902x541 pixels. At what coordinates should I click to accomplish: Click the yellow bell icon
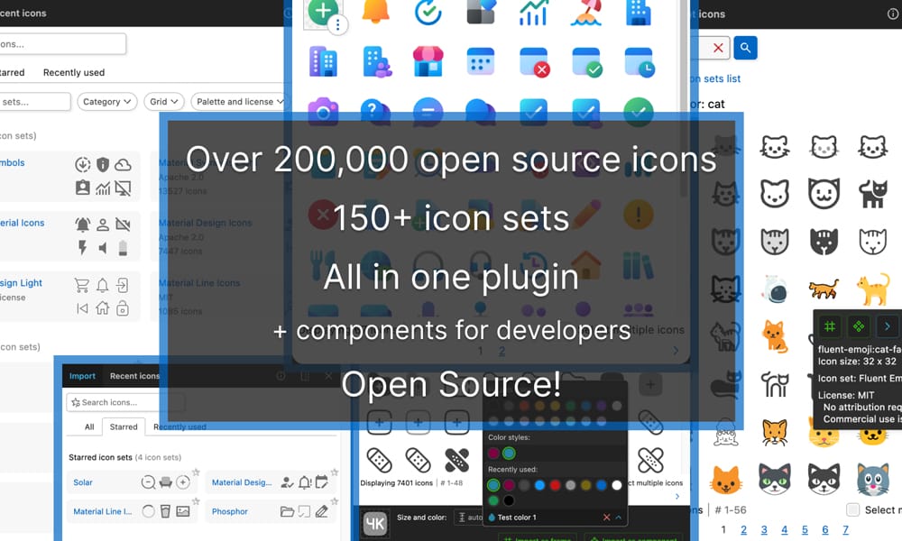point(376,12)
